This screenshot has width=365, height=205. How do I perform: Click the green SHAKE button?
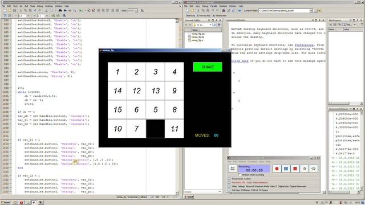click(x=208, y=67)
